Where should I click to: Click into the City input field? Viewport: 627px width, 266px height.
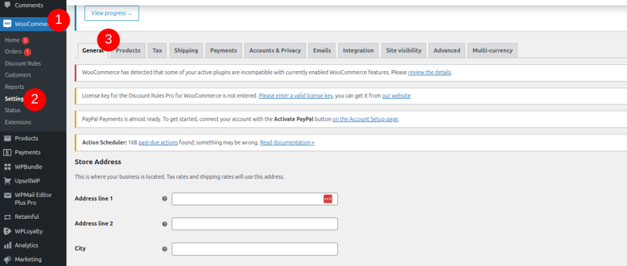point(255,249)
